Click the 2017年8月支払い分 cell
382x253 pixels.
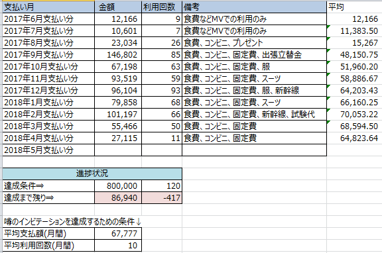[48, 43]
